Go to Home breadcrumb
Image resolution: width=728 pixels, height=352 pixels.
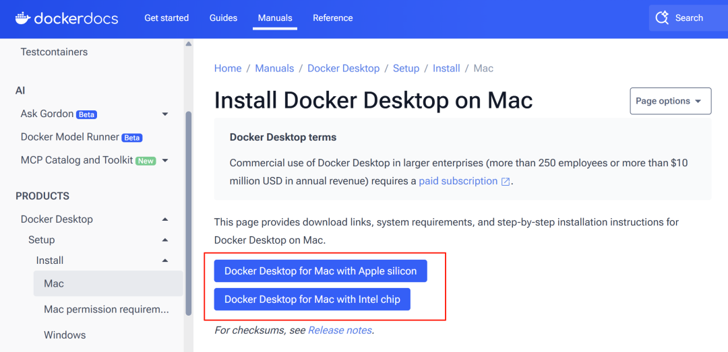228,69
